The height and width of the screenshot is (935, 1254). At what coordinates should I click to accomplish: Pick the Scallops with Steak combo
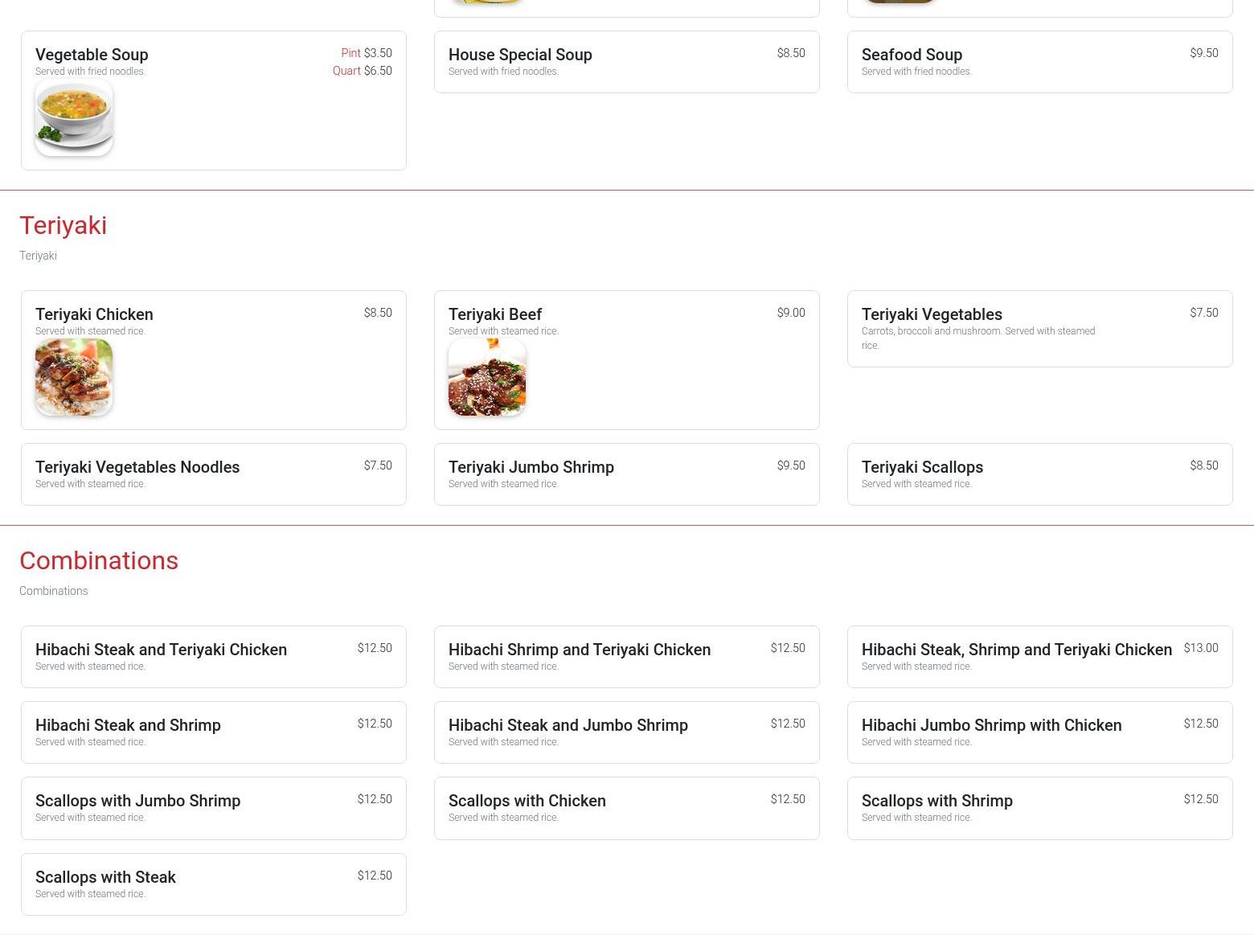pyautogui.click(x=105, y=877)
